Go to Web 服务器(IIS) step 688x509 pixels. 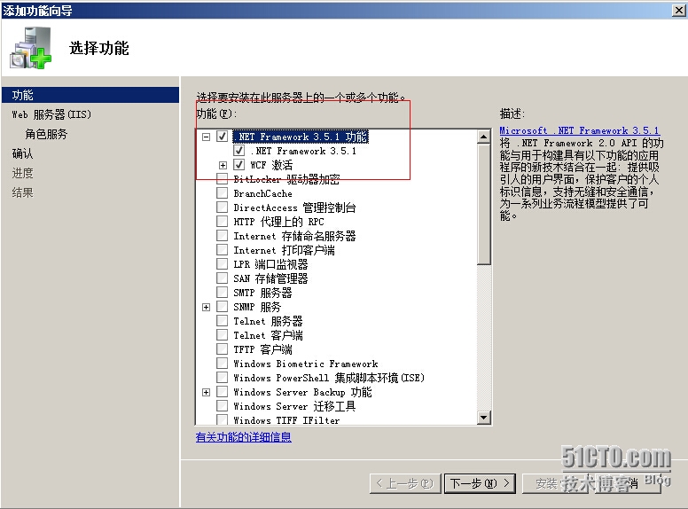(51, 114)
